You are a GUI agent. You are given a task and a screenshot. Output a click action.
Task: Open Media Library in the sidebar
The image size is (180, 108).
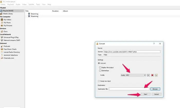[x=8, y=14]
